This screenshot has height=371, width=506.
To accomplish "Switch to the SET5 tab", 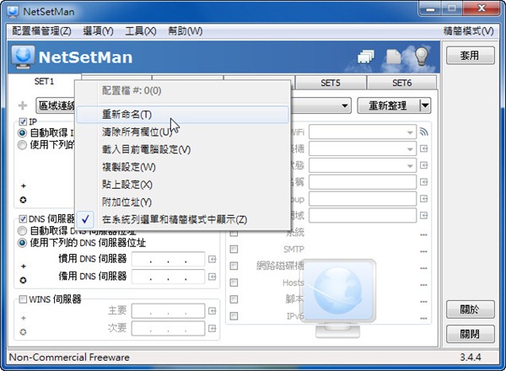I will [331, 83].
